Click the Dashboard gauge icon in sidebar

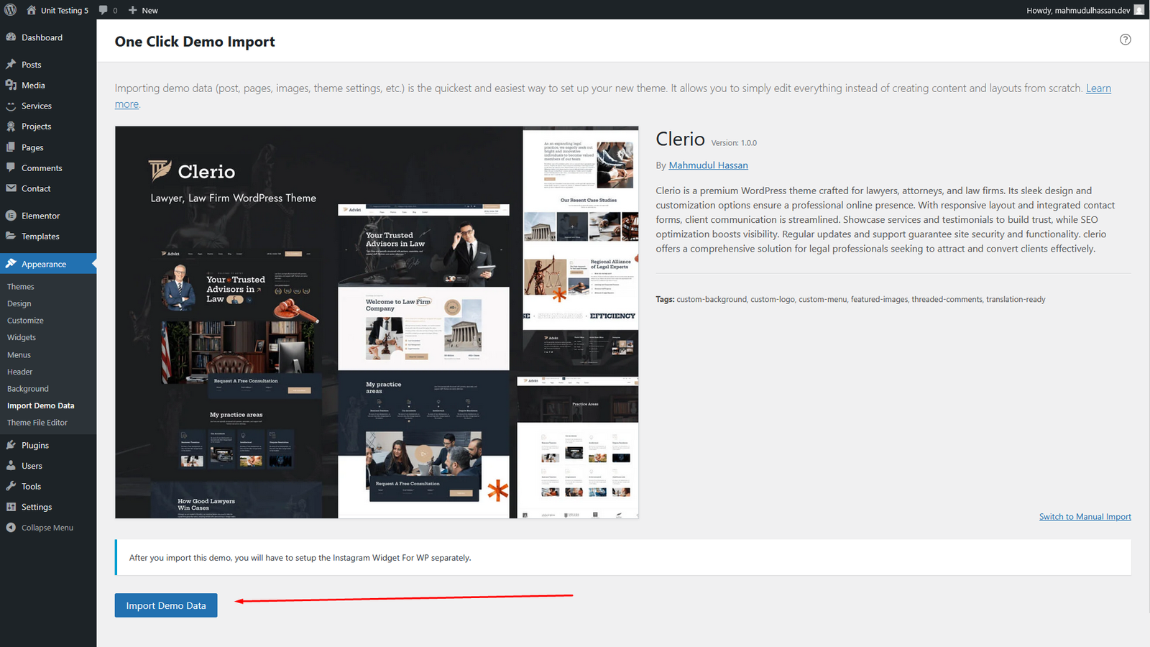click(11, 37)
